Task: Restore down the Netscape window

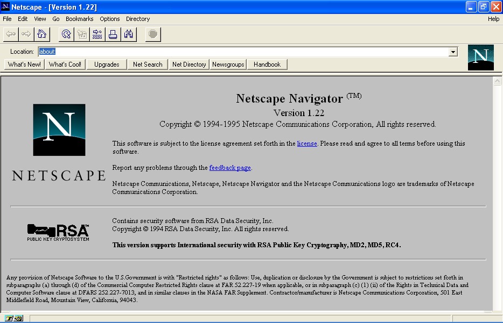Action: point(483,7)
